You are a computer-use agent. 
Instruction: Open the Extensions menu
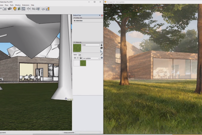(25, 5)
